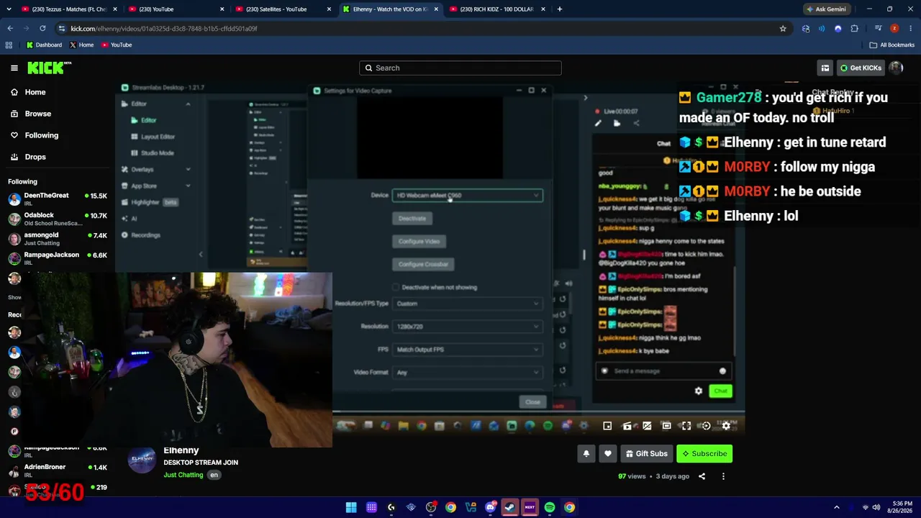Open Discord from the taskbar

coord(490,507)
